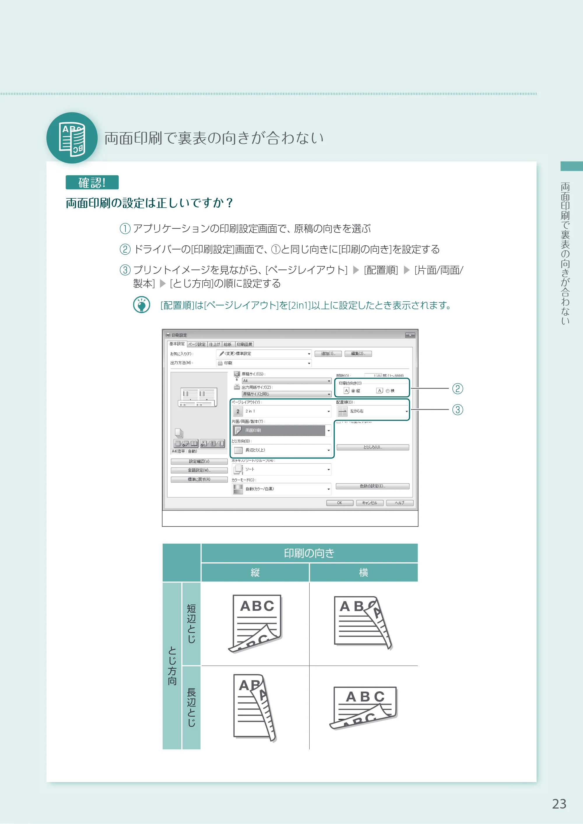Open the 出力方法 dropdown

click(264, 363)
